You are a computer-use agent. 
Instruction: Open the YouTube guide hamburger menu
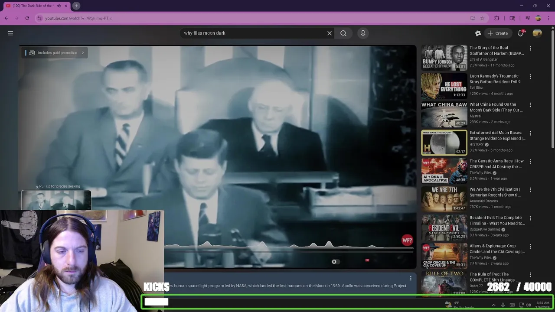click(10, 33)
